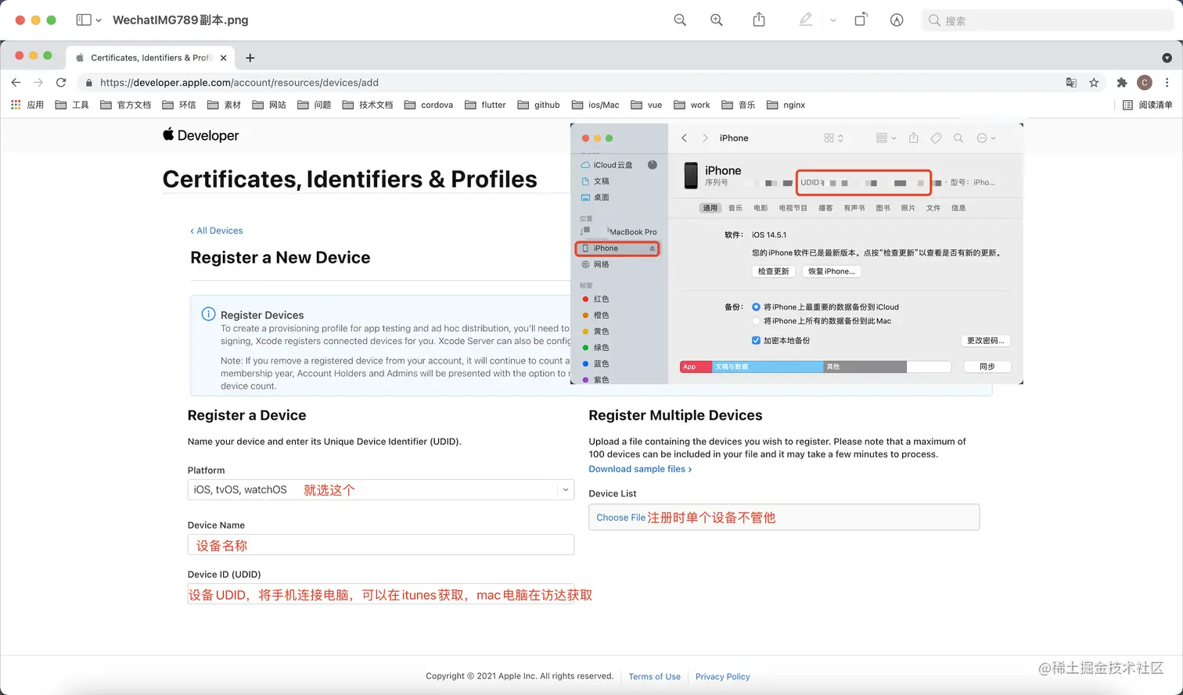
Task: Go back to All Devices
Action: click(x=217, y=231)
